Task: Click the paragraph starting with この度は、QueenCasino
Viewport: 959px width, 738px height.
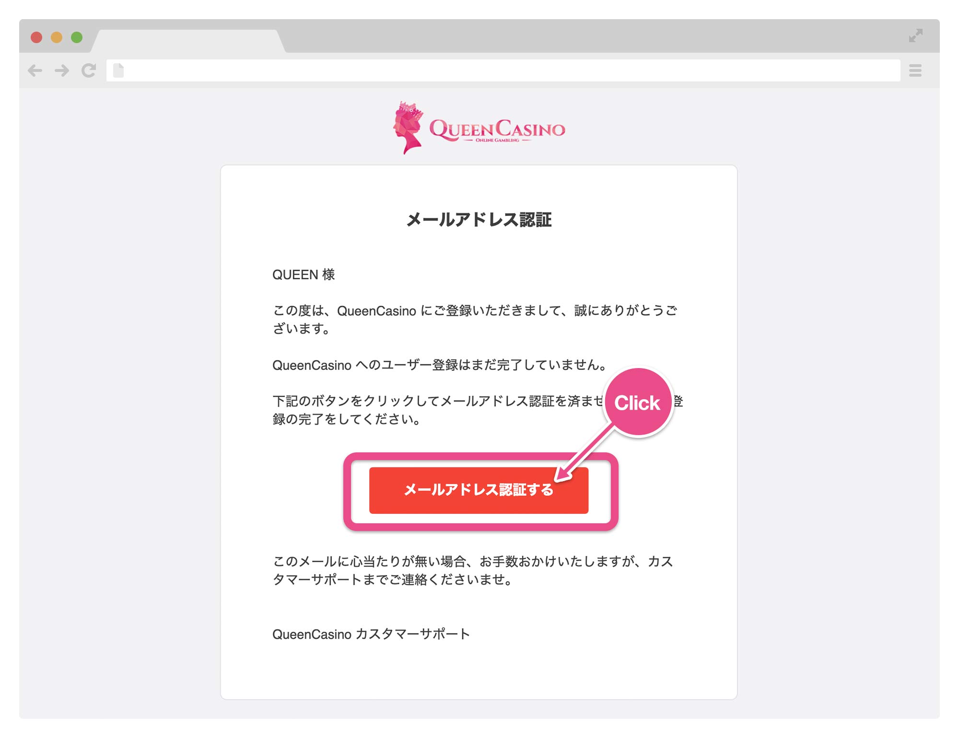Action: tap(475, 320)
